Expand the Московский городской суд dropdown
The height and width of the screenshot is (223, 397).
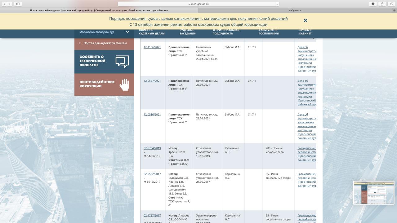tap(127, 32)
